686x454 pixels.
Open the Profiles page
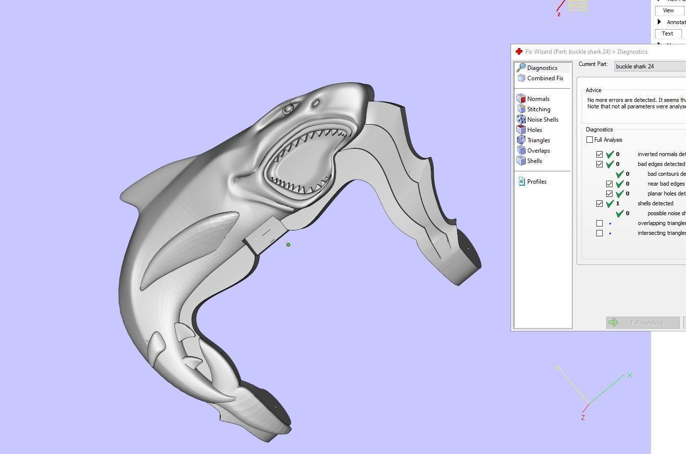532,182
